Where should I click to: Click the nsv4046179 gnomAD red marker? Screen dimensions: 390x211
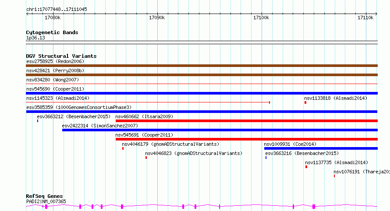123,148
